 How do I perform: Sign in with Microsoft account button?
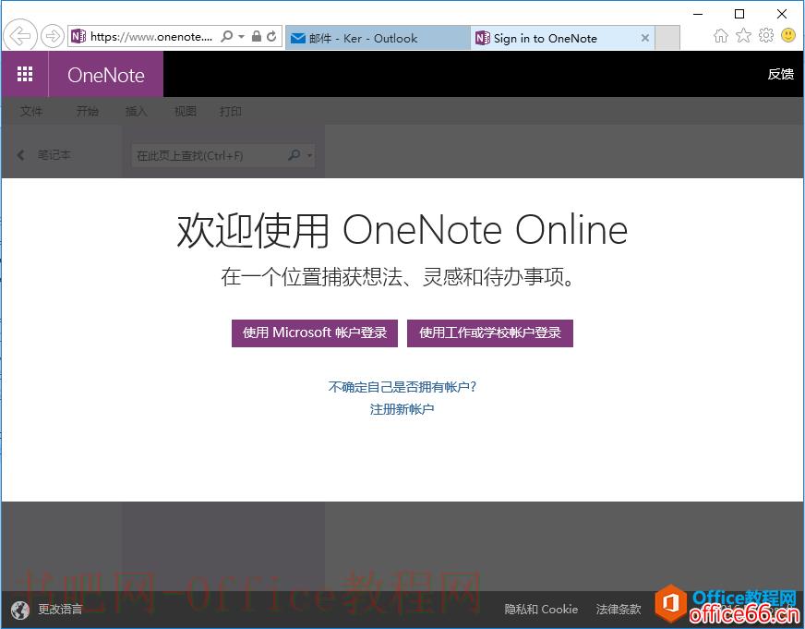click(x=315, y=333)
